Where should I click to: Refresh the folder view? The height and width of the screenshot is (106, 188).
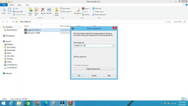[x=169, y=21]
